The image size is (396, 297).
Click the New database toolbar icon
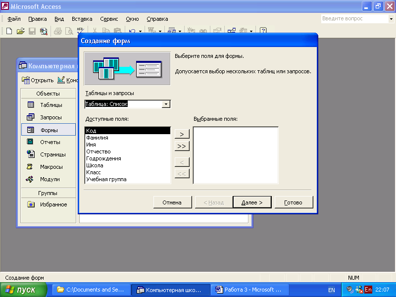pyautogui.click(x=9, y=31)
